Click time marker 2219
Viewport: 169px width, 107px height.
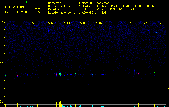(x=147, y=23)
